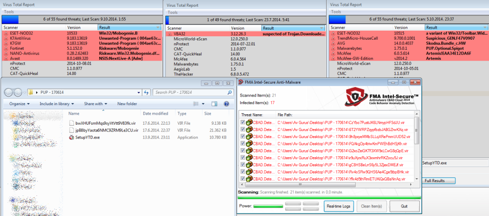The image size is (489, 216).
Task: Click the warning icon beside NANO-Antivirus
Action: [6, 53]
